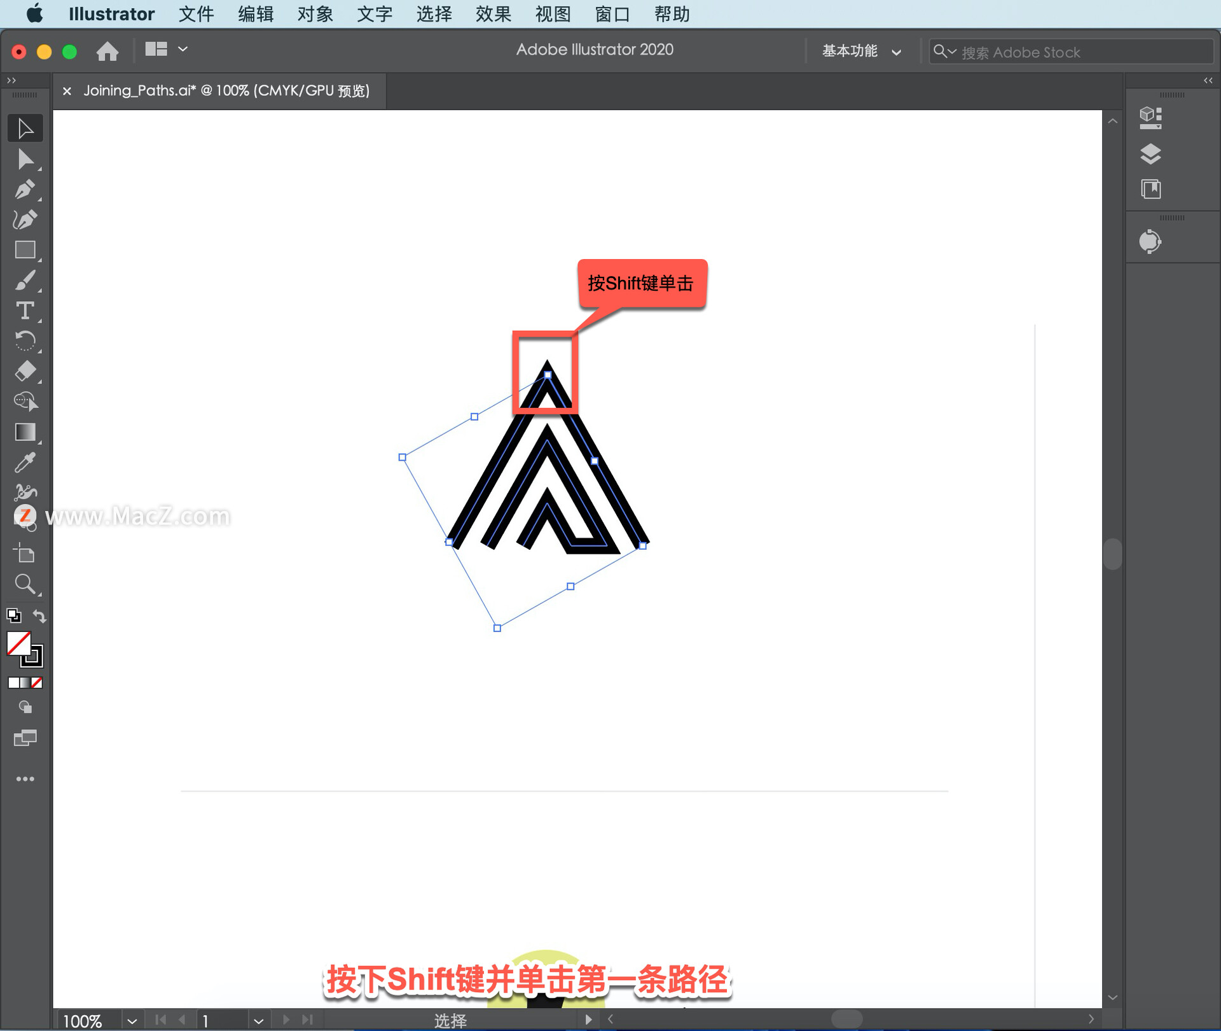Set paint mode to None
The image size is (1221, 1031).
(x=38, y=683)
